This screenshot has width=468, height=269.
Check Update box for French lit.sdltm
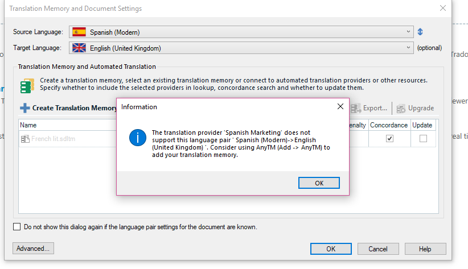point(423,138)
